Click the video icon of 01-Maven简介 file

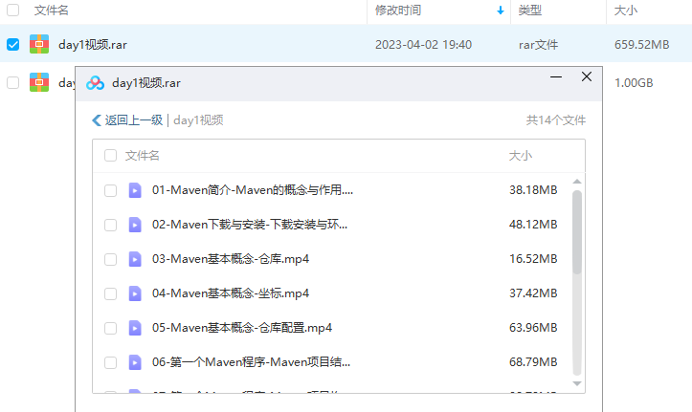(x=135, y=190)
